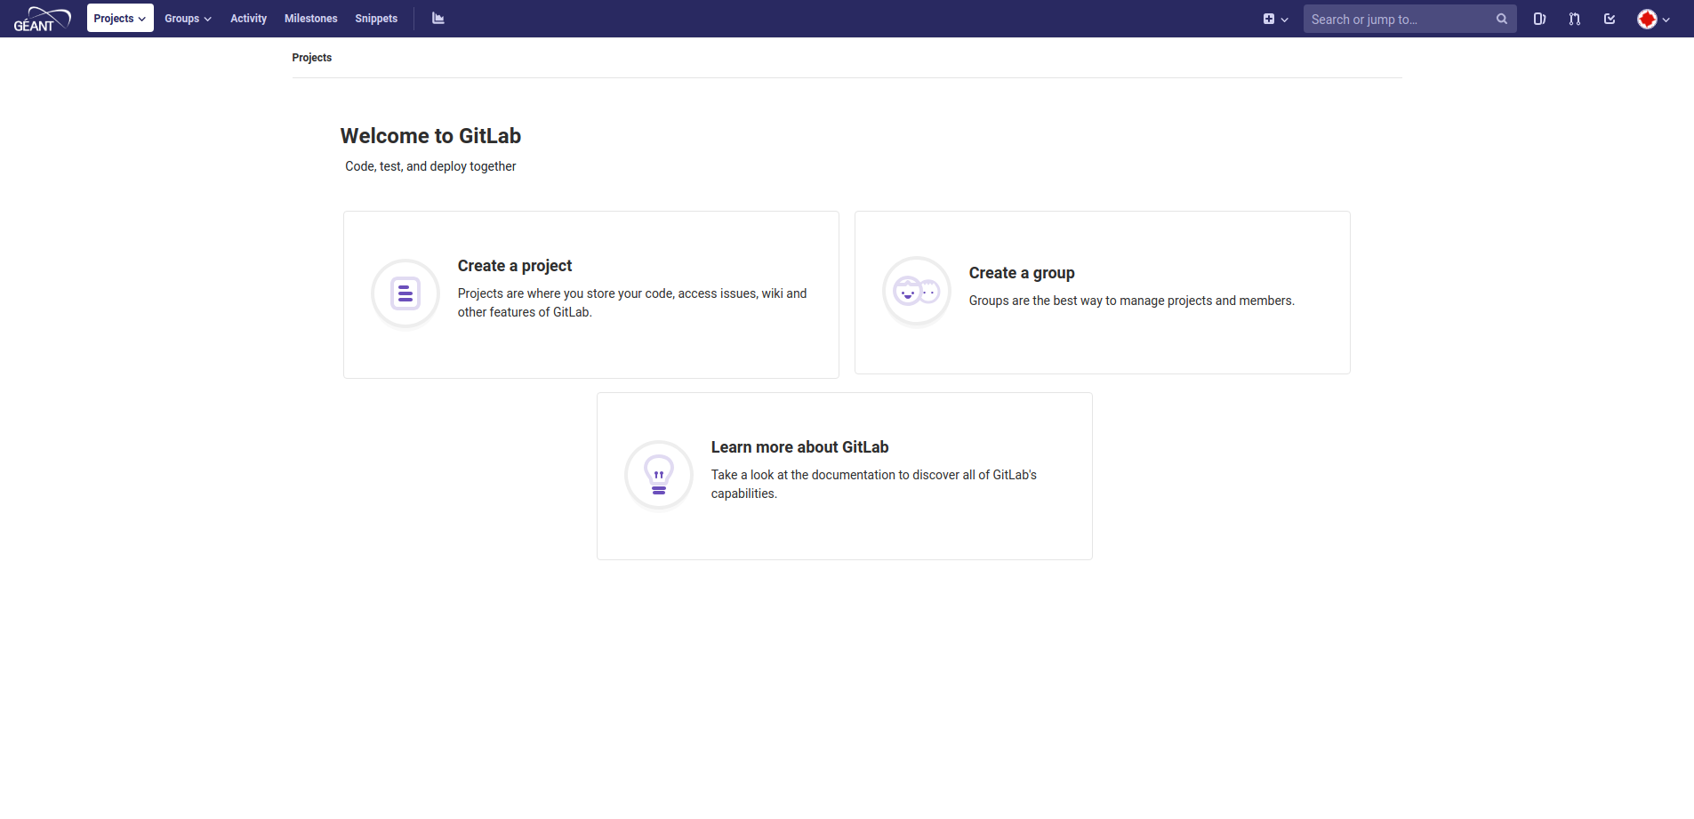
Task: Click the project document icon
Action: pyautogui.click(x=405, y=293)
